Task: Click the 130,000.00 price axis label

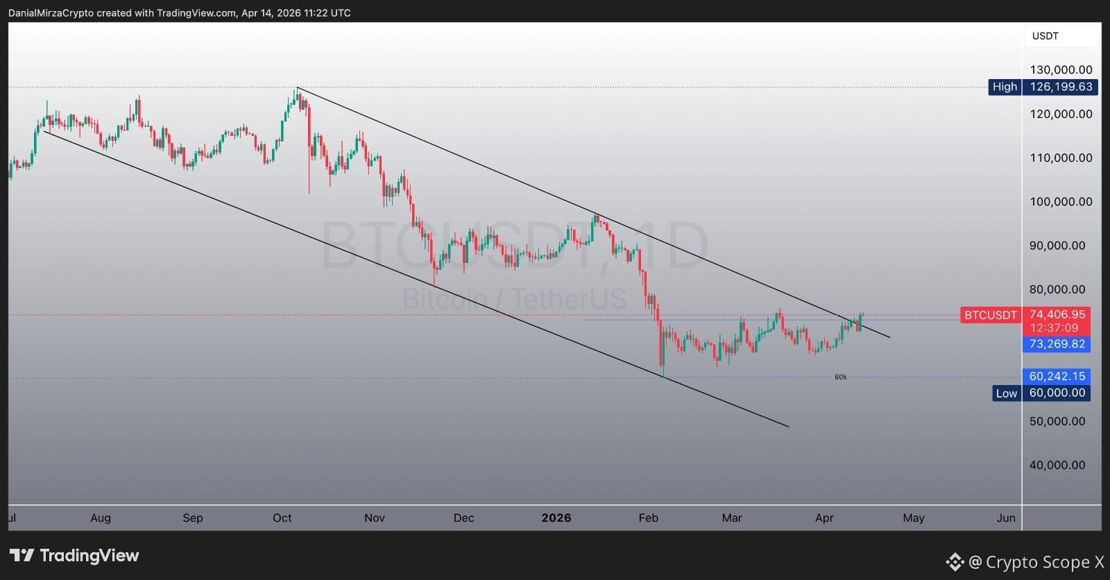Action: coord(1061,69)
